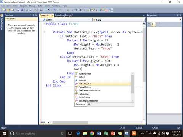
Task: Close the Toolbox panel
Action: [36, 15]
